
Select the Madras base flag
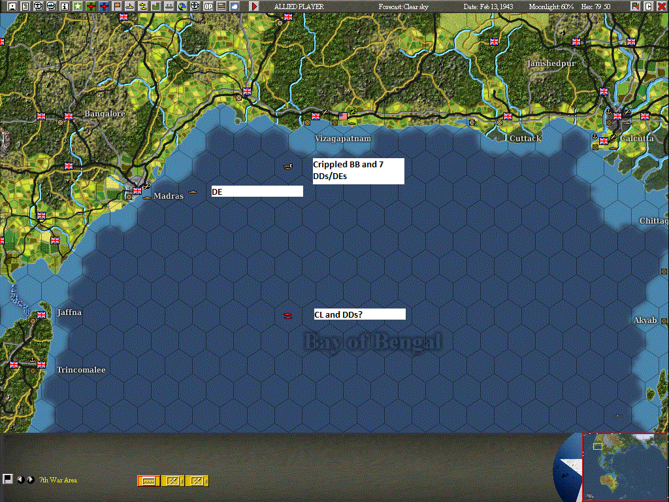click(137, 191)
